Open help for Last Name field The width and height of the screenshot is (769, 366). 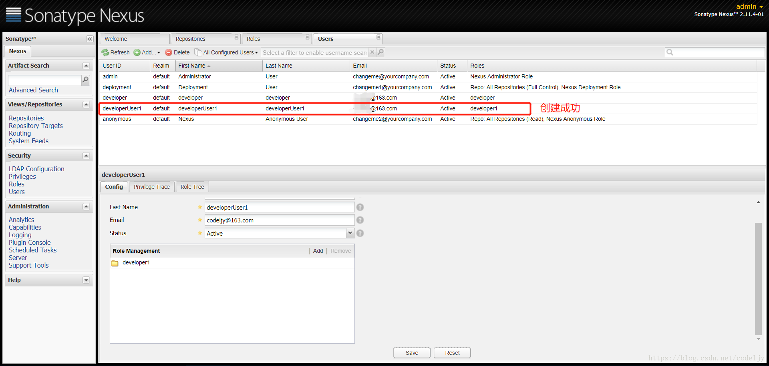tap(360, 207)
